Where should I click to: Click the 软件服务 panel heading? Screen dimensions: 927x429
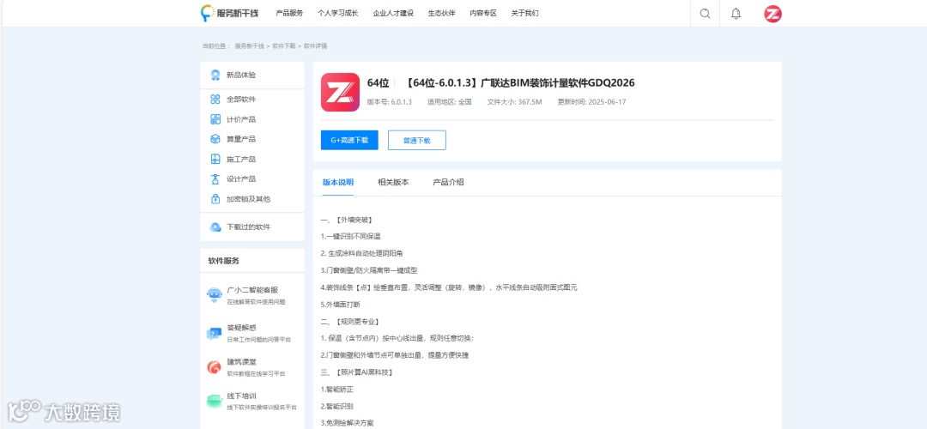pos(223,261)
